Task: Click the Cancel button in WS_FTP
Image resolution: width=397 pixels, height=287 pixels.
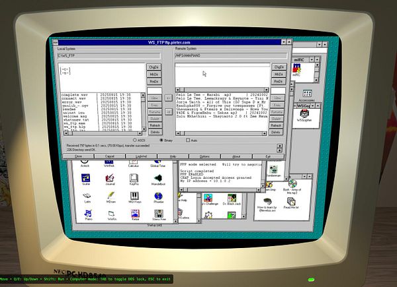Action: pyautogui.click(x=110, y=156)
